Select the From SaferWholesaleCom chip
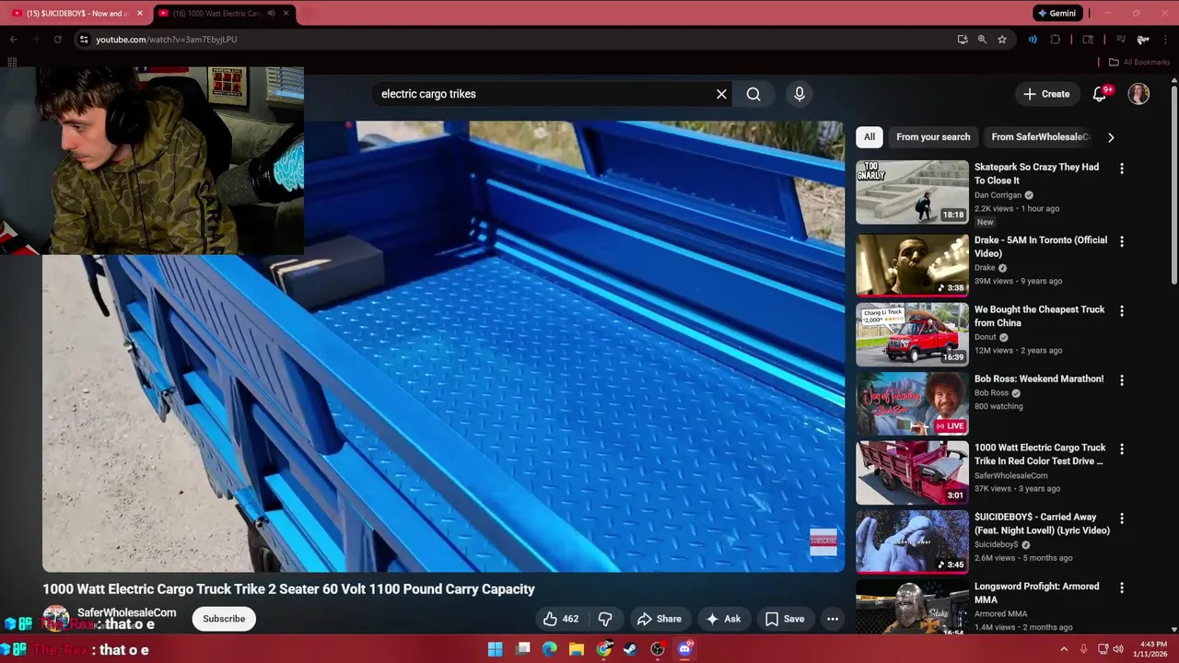Viewport: 1179px width, 663px height. click(1040, 137)
